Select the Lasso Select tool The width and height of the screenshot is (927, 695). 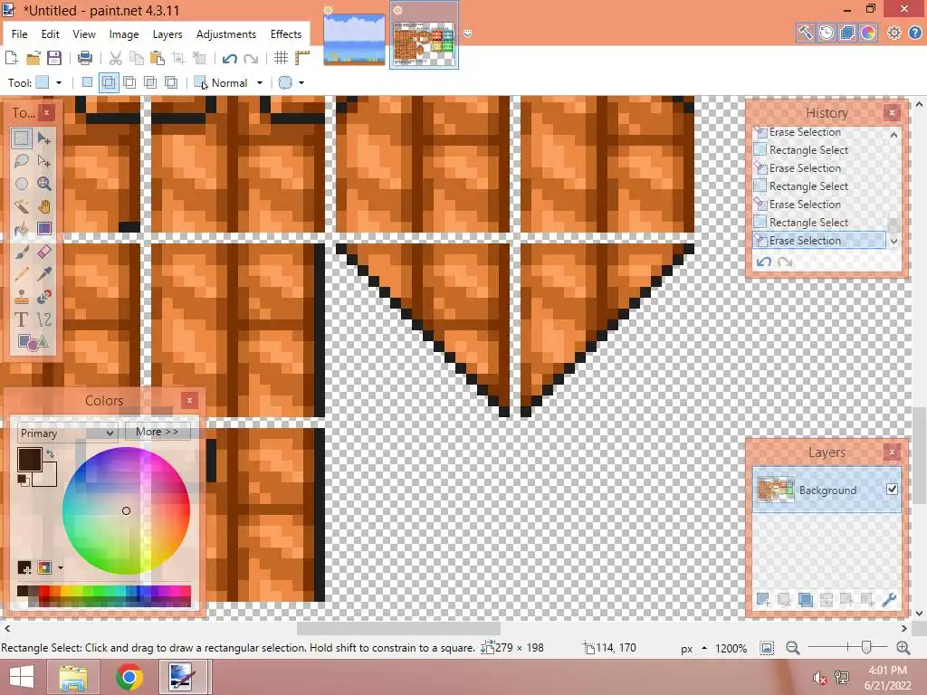tap(22, 161)
